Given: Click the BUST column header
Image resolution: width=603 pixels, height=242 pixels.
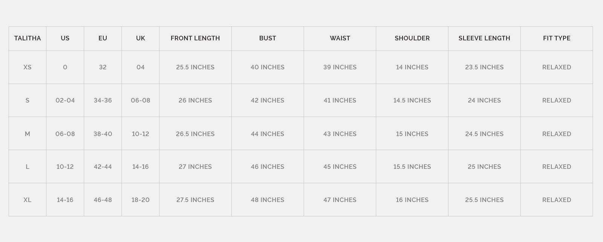Looking at the screenshot, I should coord(268,38).
